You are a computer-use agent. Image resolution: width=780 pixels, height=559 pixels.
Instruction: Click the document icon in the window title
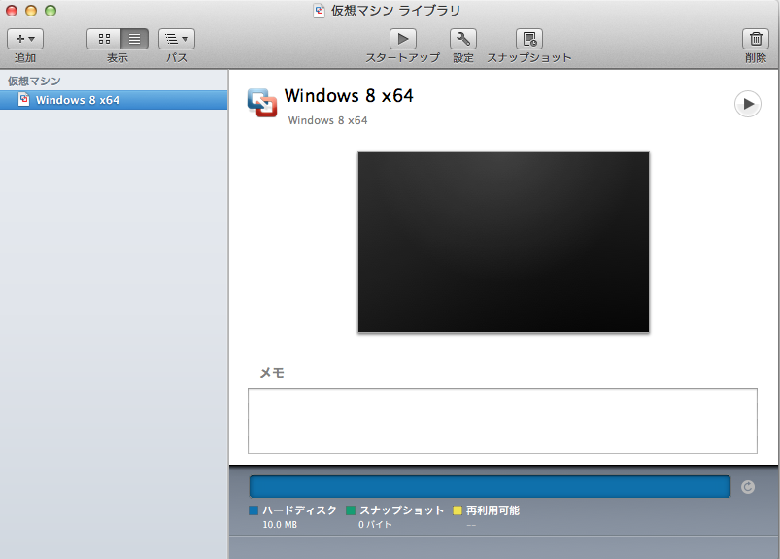tap(319, 11)
